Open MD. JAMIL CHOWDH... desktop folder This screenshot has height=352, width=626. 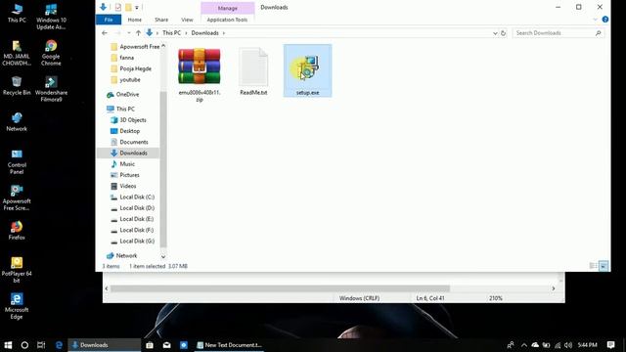point(17,53)
